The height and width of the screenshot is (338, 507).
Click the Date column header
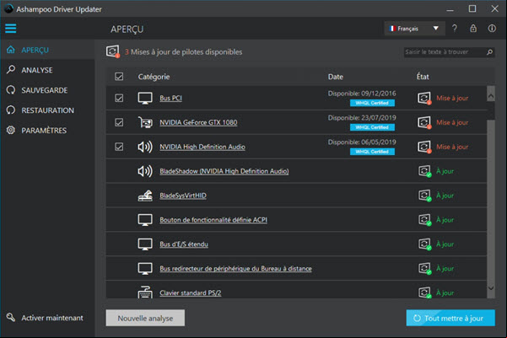click(x=335, y=77)
